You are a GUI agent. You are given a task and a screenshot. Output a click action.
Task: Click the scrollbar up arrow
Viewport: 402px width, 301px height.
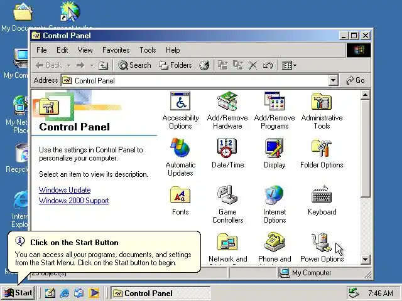[x=365, y=95]
